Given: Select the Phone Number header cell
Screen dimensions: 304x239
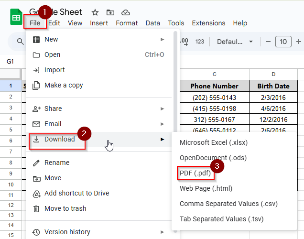Looking at the screenshot, I should (x=214, y=86).
